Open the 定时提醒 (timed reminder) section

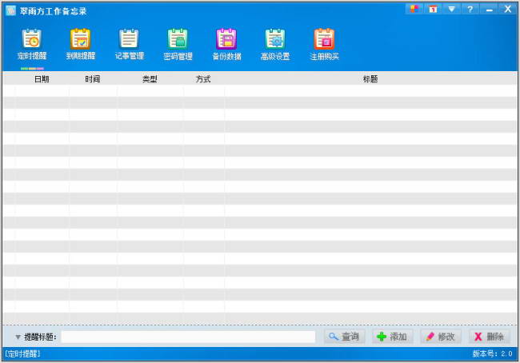pos(32,44)
